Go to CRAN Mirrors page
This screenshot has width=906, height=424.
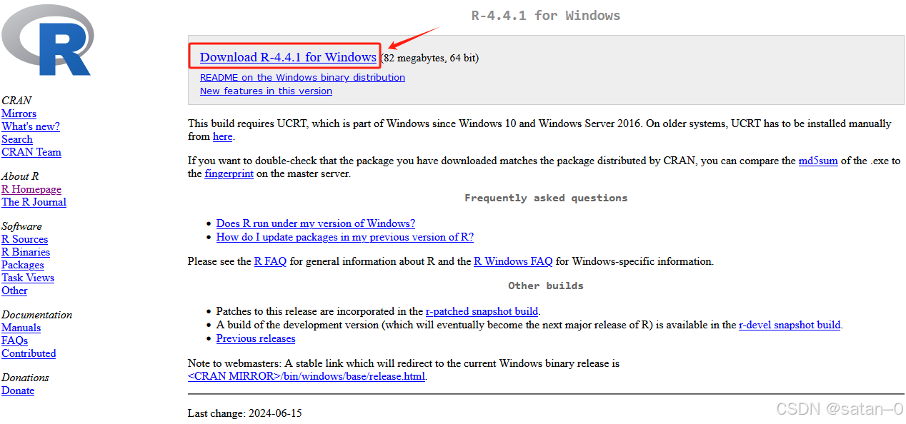pos(19,113)
